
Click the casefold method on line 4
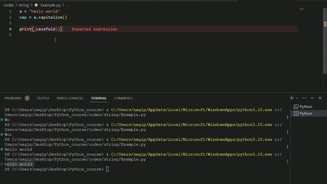point(45,29)
